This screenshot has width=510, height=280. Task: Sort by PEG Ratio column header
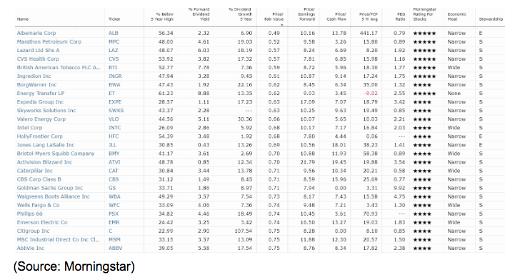coord(401,17)
